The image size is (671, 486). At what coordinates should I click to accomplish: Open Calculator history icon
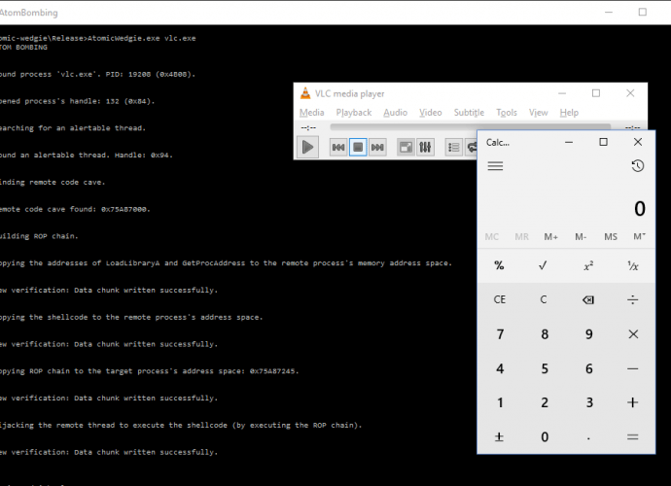[x=638, y=166]
